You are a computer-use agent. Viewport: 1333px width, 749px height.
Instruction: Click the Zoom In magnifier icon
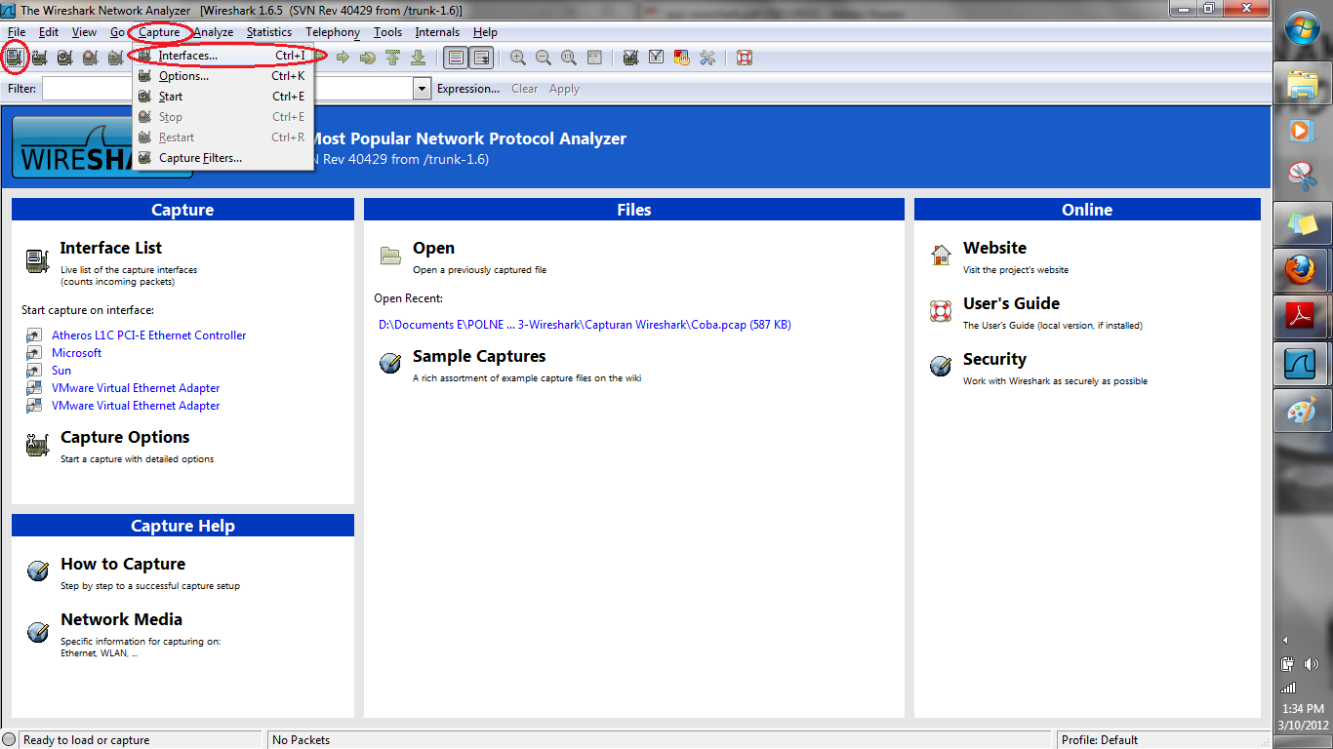pos(517,58)
